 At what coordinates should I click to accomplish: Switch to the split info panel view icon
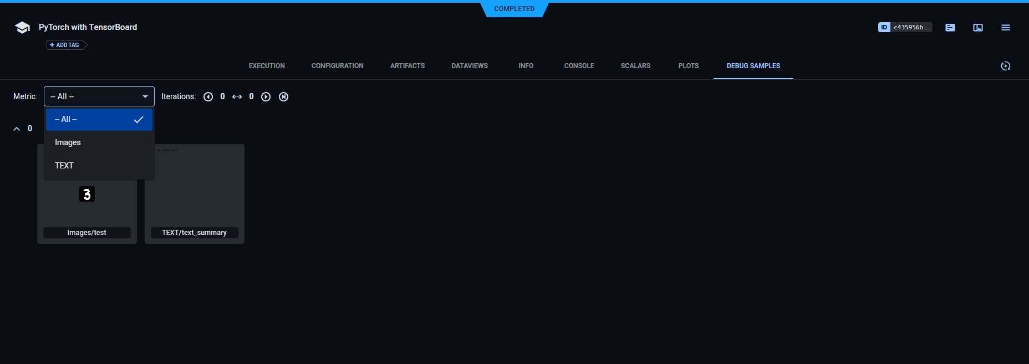tap(977, 28)
